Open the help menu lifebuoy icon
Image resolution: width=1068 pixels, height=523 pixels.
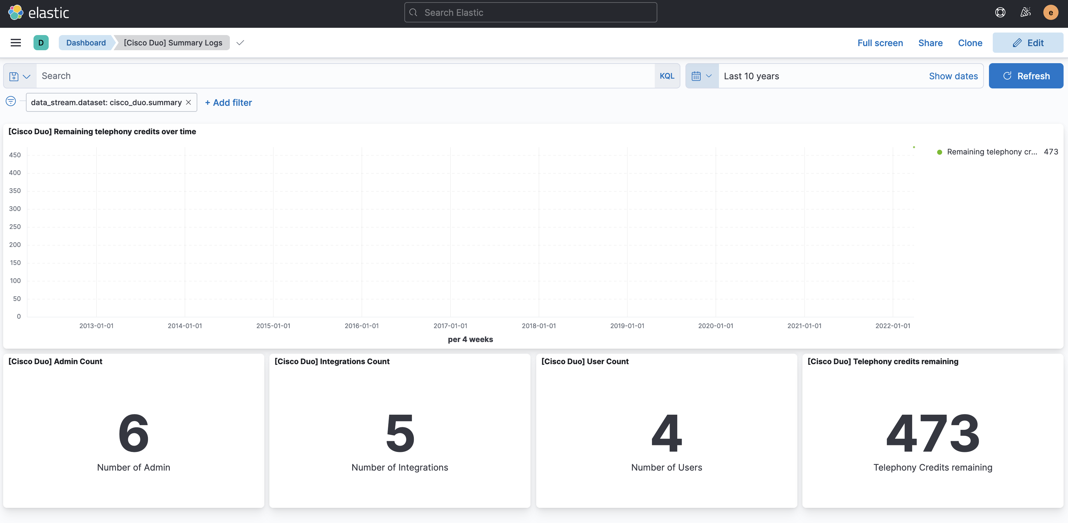pyautogui.click(x=1000, y=13)
